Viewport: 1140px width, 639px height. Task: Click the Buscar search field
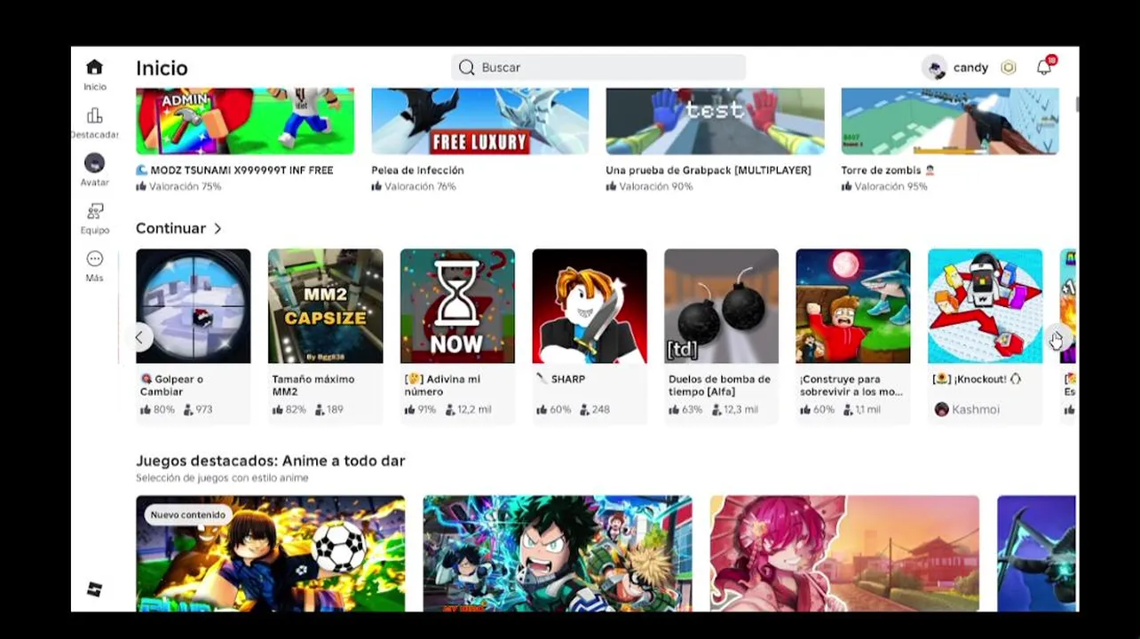(598, 67)
